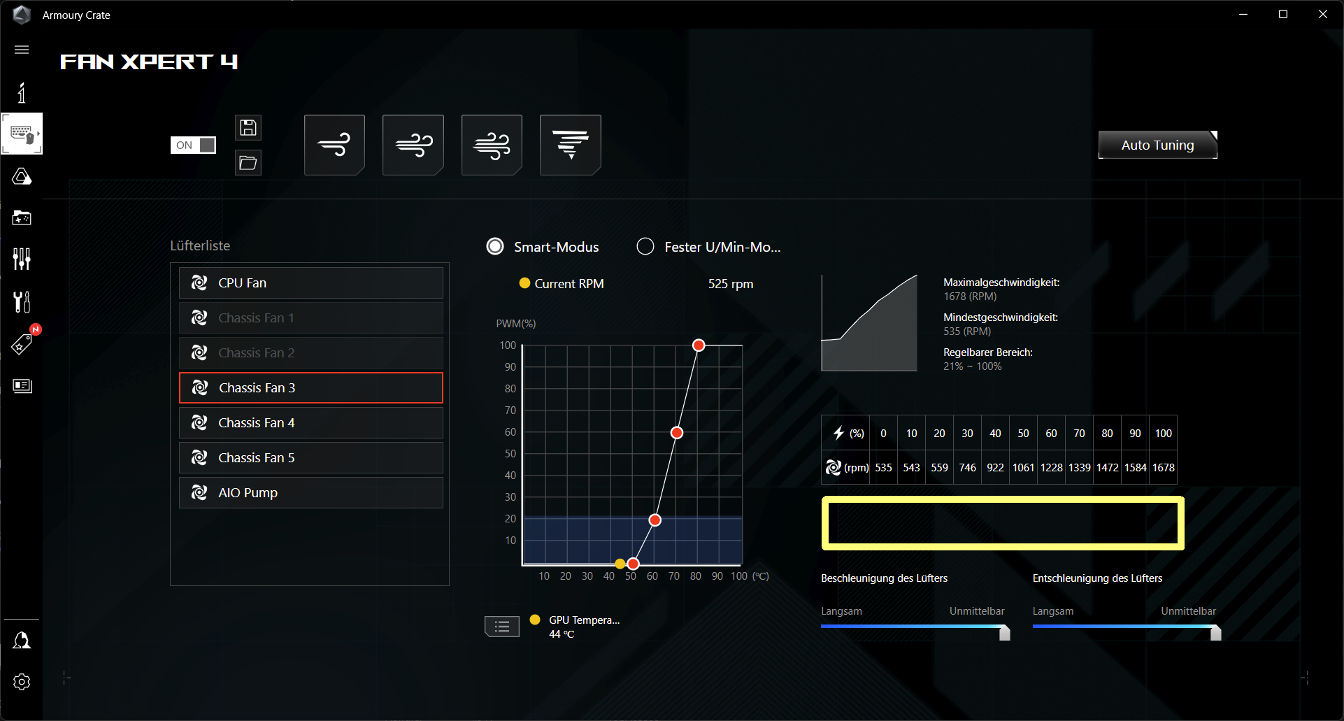Screen dimensions: 1344x721
Task: Toggle the Fan Xpert ON switch
Action: pos(193,145)
